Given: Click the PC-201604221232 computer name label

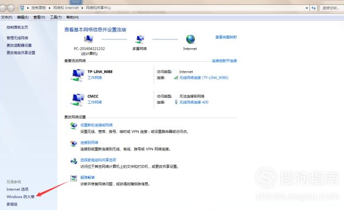Looking at the screenshot, I should coord(89,49).
